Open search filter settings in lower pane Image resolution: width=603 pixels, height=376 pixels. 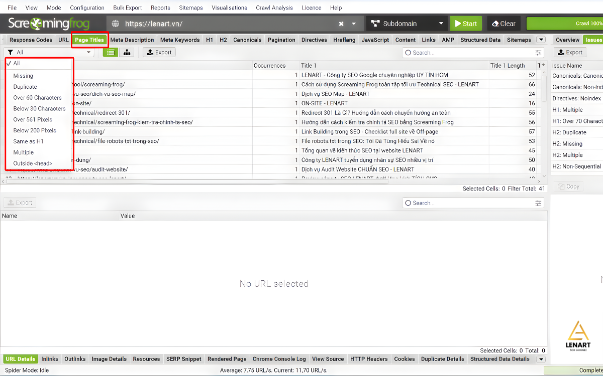click(x=539, y=203)
